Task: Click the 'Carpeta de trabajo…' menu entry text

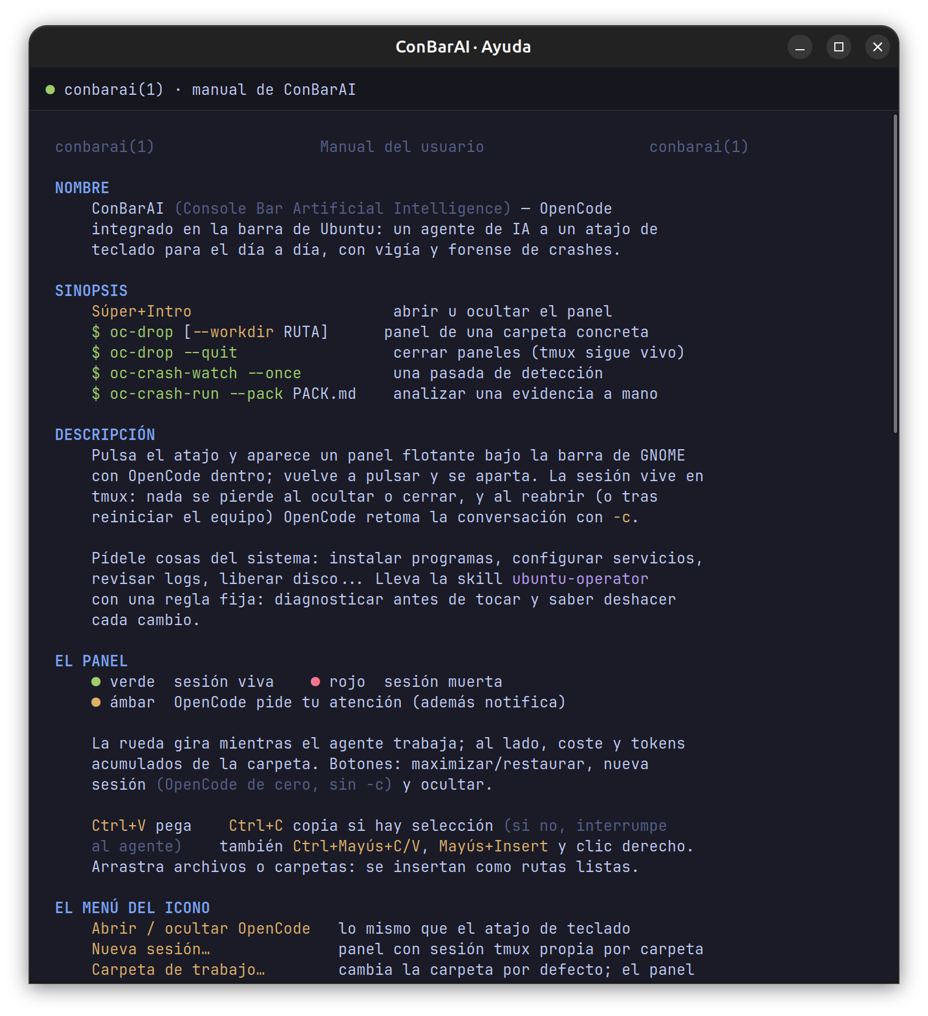Action: pyautogui.click(x=178, y=970)
